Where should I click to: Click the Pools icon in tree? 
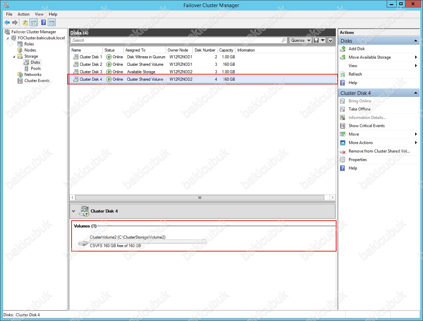26,68
